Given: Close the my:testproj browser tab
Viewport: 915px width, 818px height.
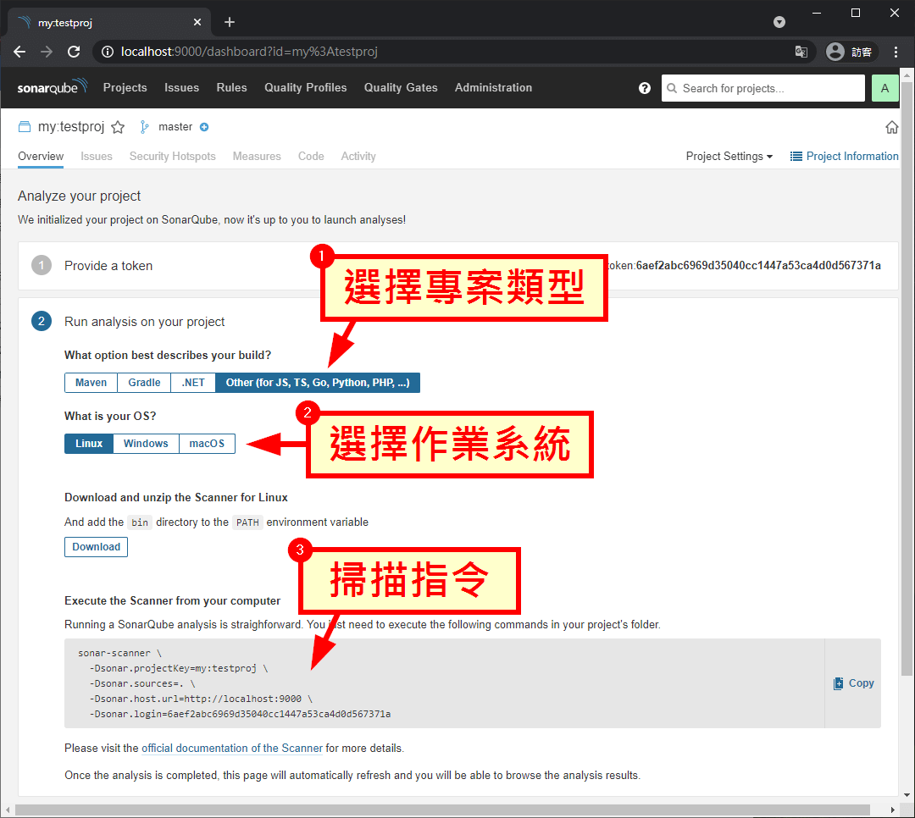Looking at the screenshot, I should (197, 22).
